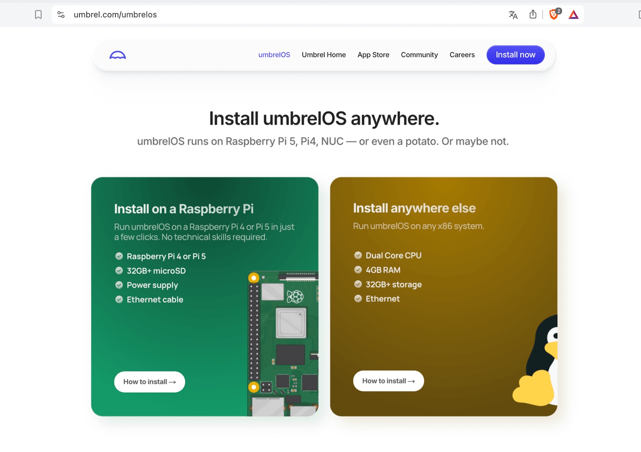Click the Install on a Raspberry Pi heading
Image resolution: width=641 pixels, height=452 pixels.
[x=184, y=209]
